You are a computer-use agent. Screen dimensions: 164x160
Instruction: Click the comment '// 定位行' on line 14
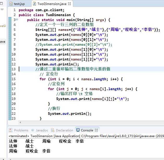49,74
